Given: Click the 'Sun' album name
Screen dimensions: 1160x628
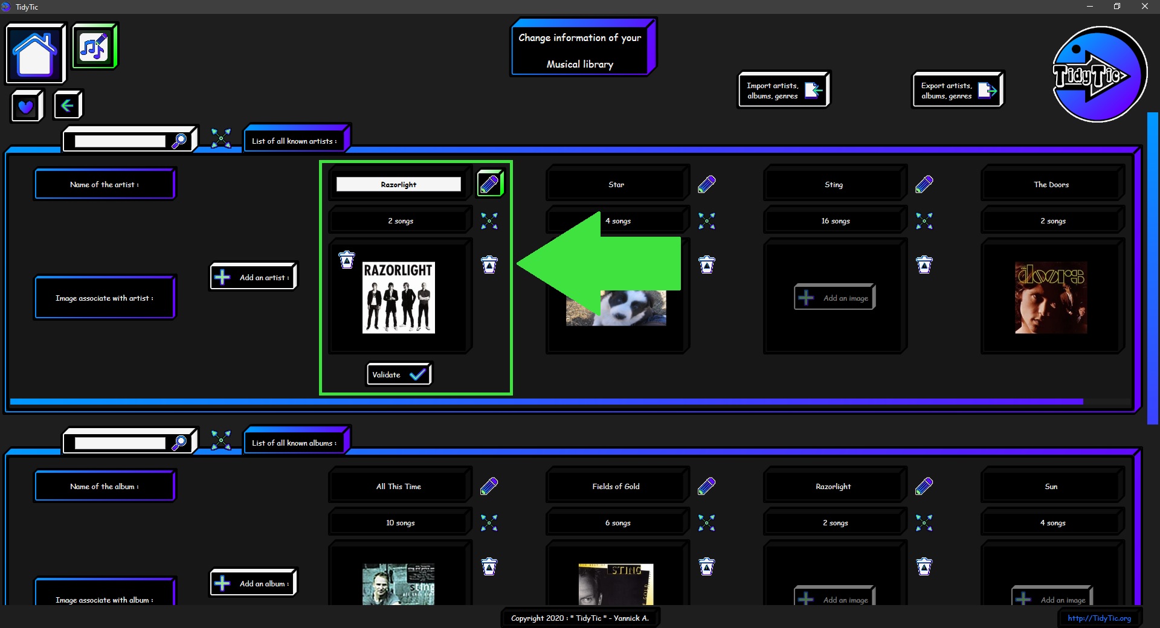Looking at the screenshot, I should coord(1051,487).
